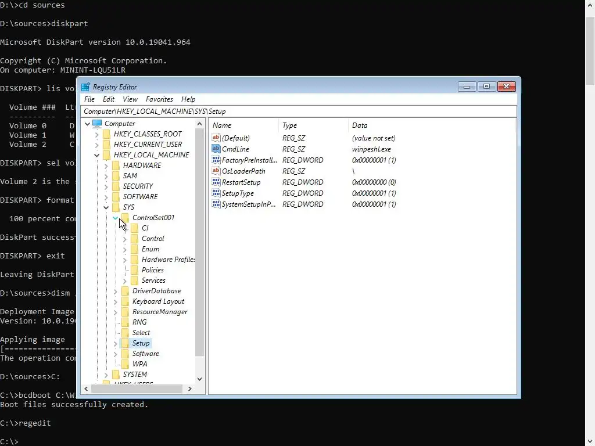
Task: Open the View menu
Action: 130,99
